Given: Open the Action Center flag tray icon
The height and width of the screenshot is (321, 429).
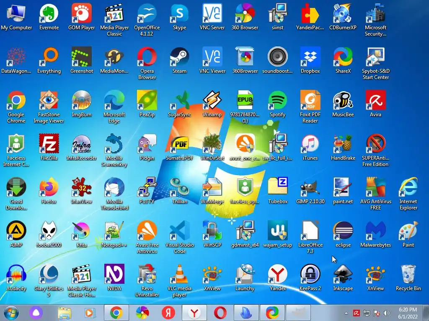Looking at the screenshot, I should [377, 313].
